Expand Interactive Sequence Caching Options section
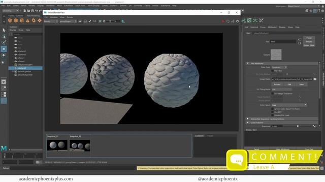The image size is (325, 182). [x=247, y=119]
